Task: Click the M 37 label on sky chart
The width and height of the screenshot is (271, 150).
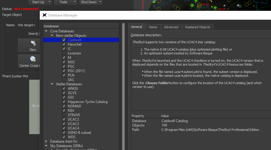Action: click(x=222, y=9)
